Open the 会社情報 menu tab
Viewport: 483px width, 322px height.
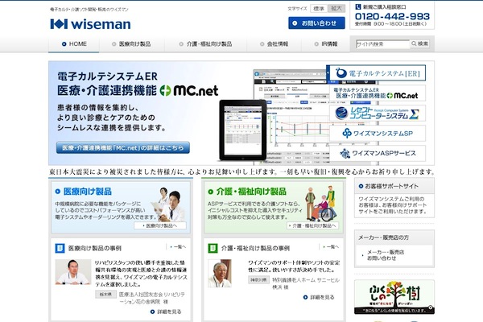(274, 44)
